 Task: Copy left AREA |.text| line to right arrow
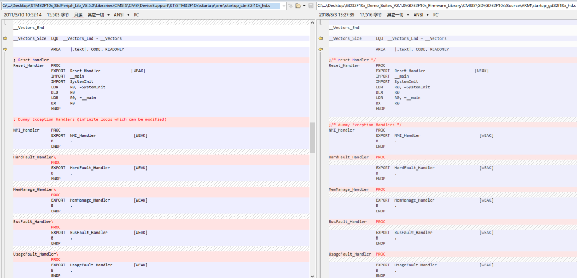pyautogui.click(x=5, y=49)
